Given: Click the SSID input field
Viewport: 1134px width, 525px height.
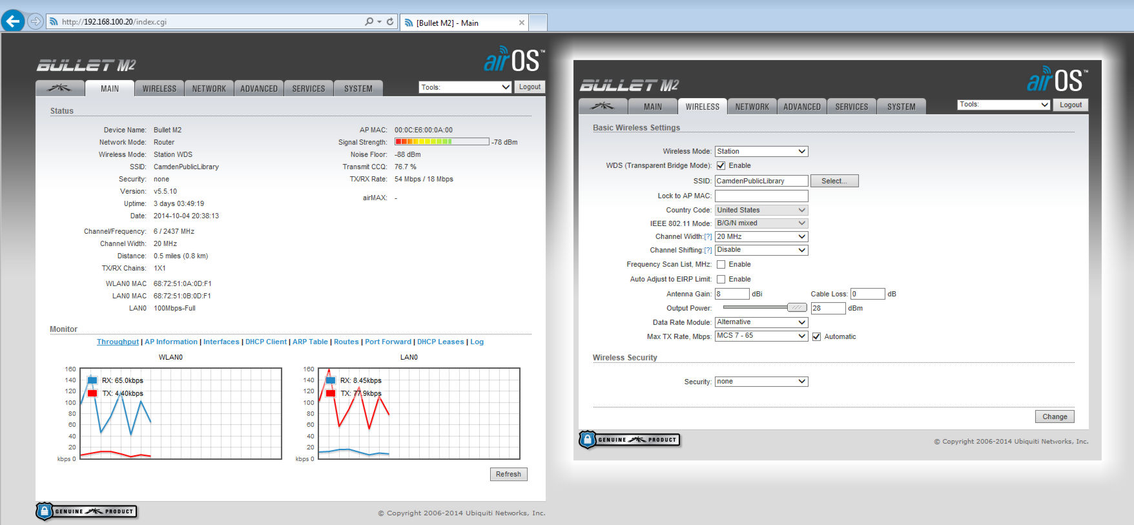Looking at the screenshot, I should (761, 181).
